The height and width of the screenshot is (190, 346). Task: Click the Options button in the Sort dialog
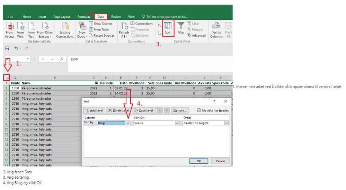tap(180, 110)
